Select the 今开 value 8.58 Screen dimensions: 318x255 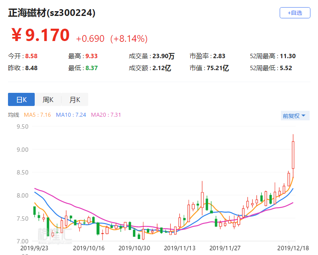tap(31, 56)
